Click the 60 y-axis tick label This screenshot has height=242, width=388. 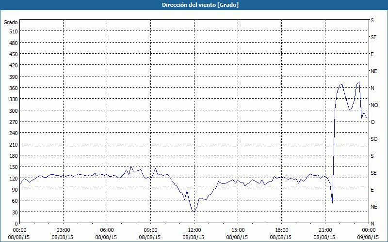pos(15,201)
